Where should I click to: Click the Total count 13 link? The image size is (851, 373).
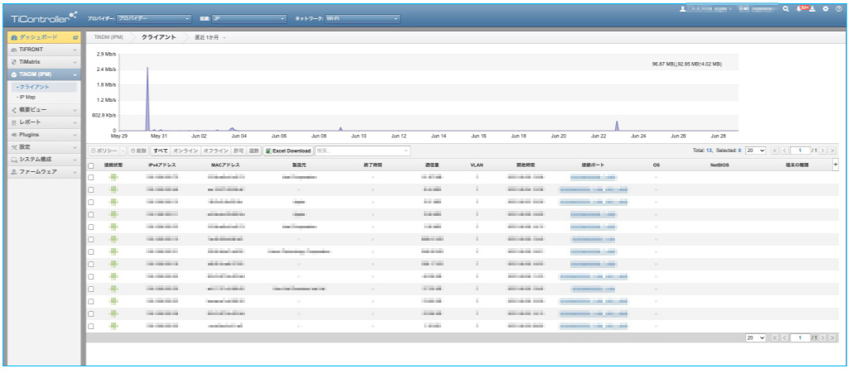[x=709, y=151]
